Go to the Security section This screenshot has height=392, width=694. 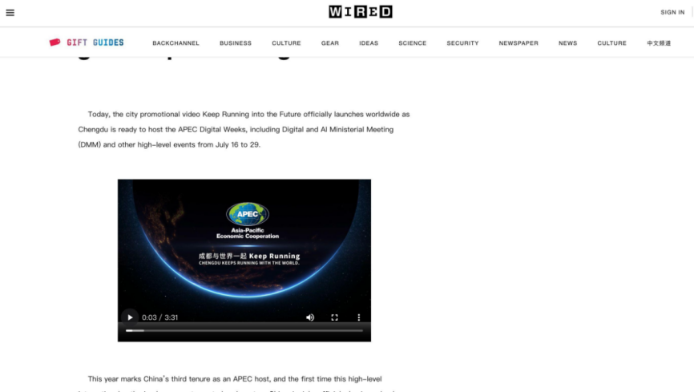(462, 43)
